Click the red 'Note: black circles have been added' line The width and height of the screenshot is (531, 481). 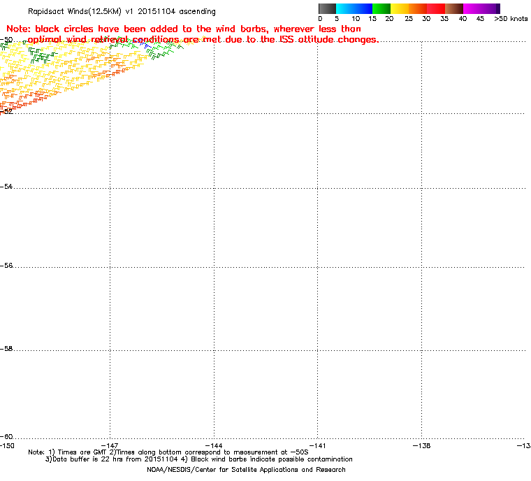click(x=184, y=29)
